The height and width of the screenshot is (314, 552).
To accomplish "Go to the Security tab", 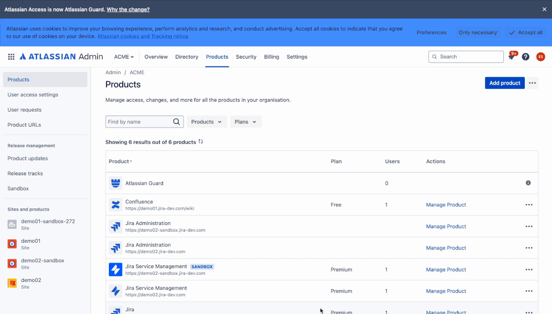I will click(246, 57).
